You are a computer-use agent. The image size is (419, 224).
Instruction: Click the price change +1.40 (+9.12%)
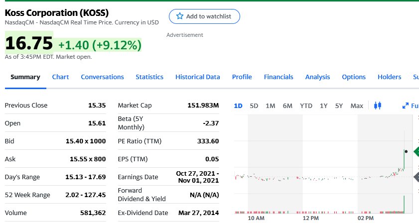click(100, 45)
